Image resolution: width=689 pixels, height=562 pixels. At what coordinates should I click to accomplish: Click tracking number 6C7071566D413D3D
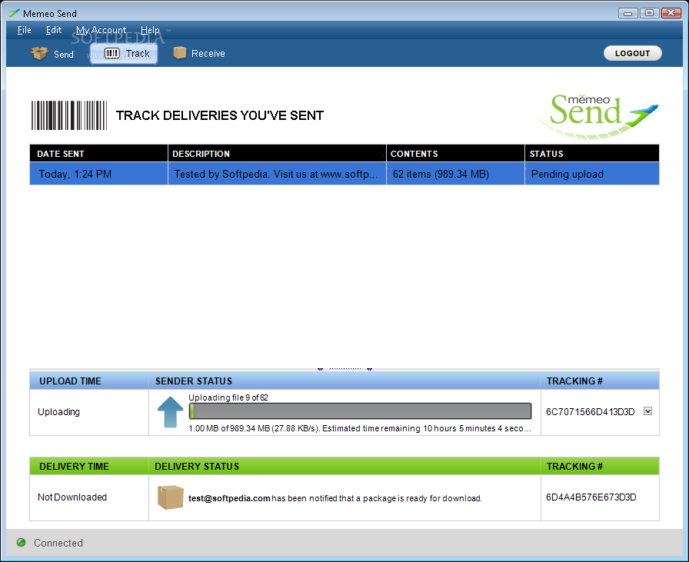[x=590, y=412]
